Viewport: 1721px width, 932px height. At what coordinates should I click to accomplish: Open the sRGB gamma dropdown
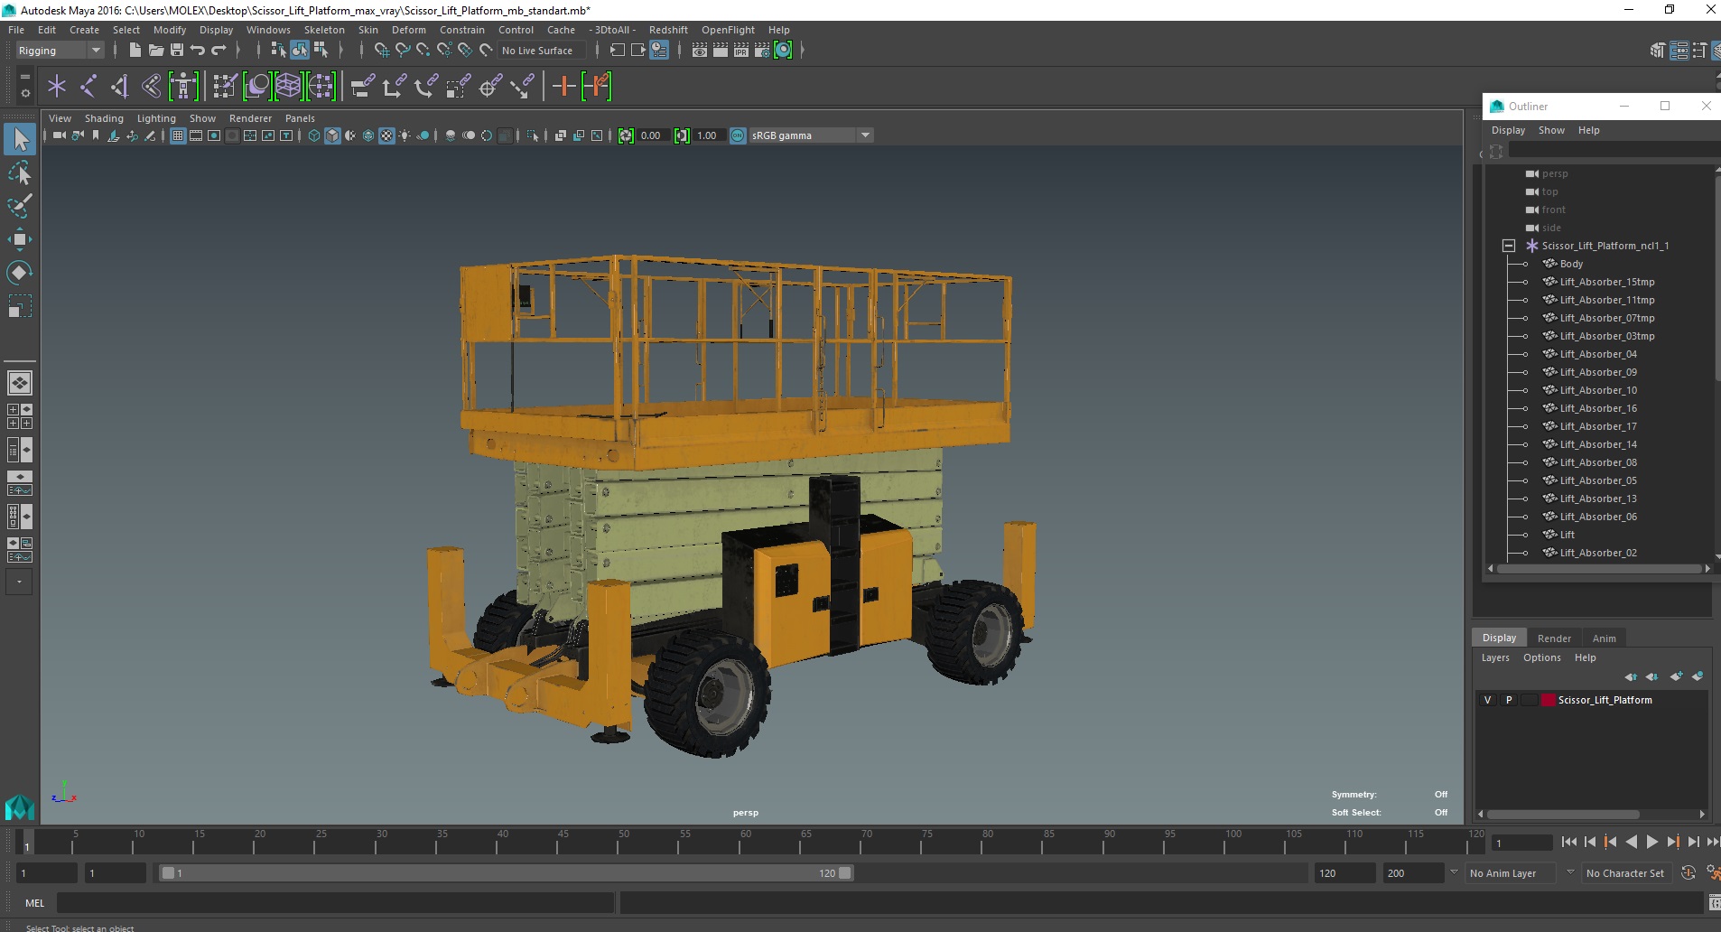[x=811, y=135]
